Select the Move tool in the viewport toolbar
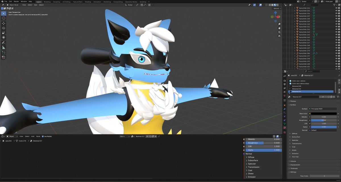341x182 pixels. 4,24
